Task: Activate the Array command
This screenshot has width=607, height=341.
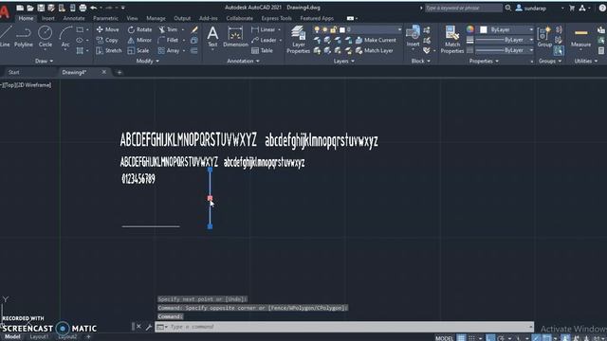Action: pyautogui.click(x=169, y=50)
